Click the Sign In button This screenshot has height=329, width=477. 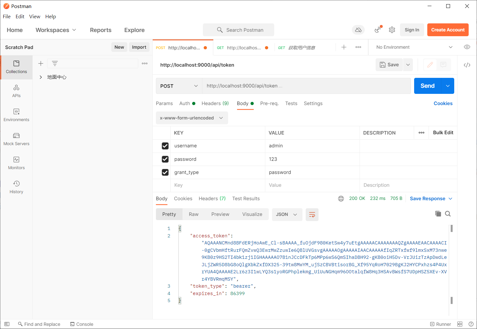[412, 30]
